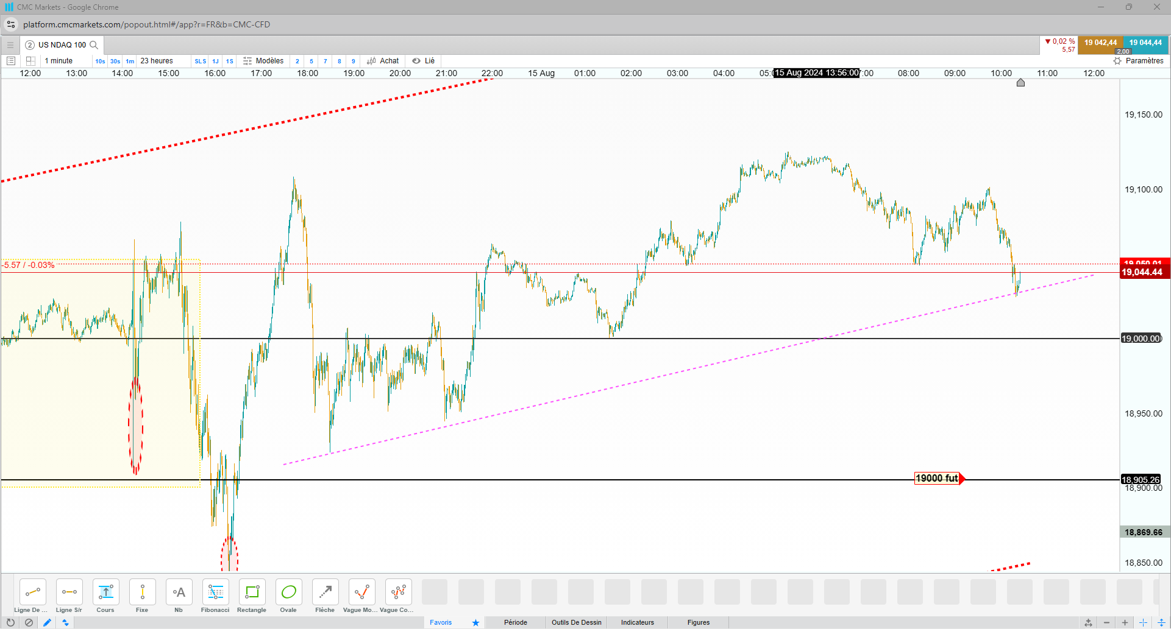Select the Cours price marker tool

coord(105,596)
